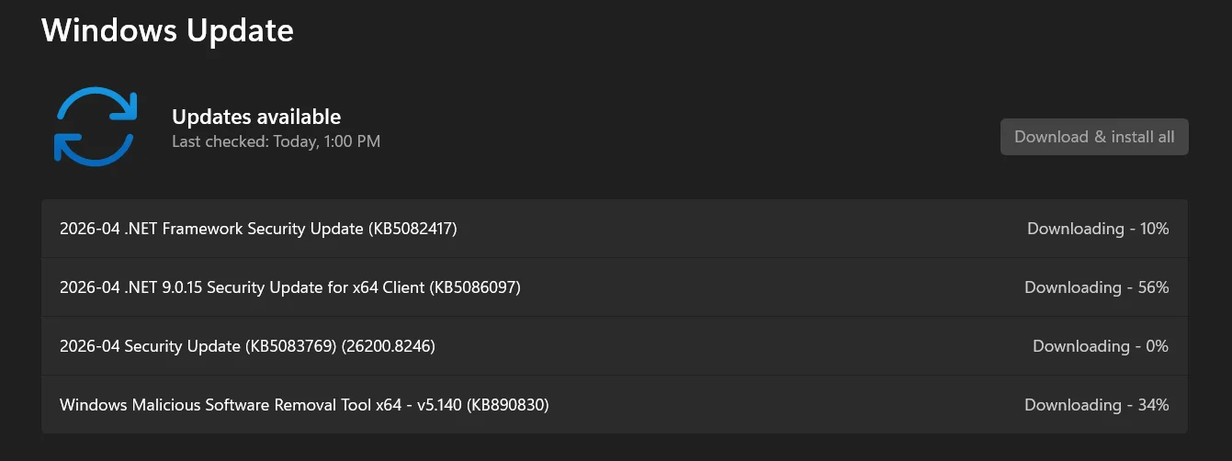Click the KB890830 identifier text
Viewport: 1232px width, 461px height.
tap(508, 405)
